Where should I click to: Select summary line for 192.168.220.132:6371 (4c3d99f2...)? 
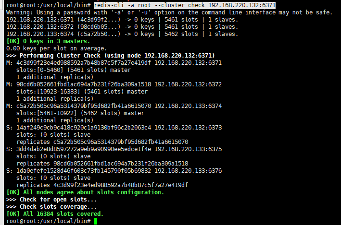click(x=122, y=20)
